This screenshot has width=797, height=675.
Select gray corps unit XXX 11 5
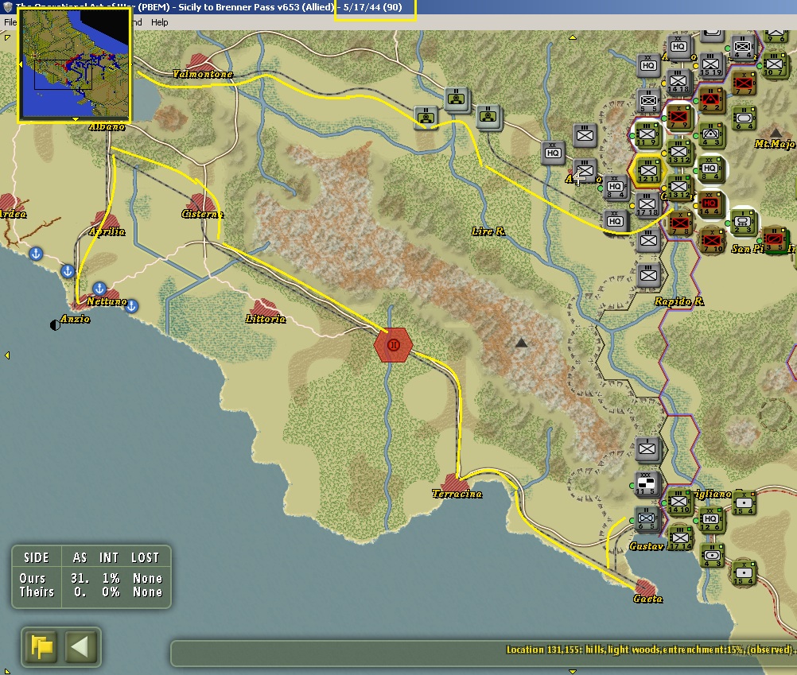click(647, 483)
